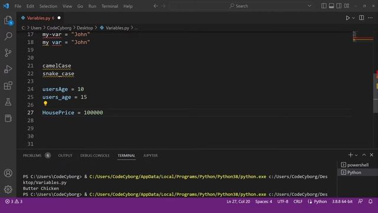This screenshot has width=378, height=213.
Task: Open the command center dropdown chevron
Action: 309,6
